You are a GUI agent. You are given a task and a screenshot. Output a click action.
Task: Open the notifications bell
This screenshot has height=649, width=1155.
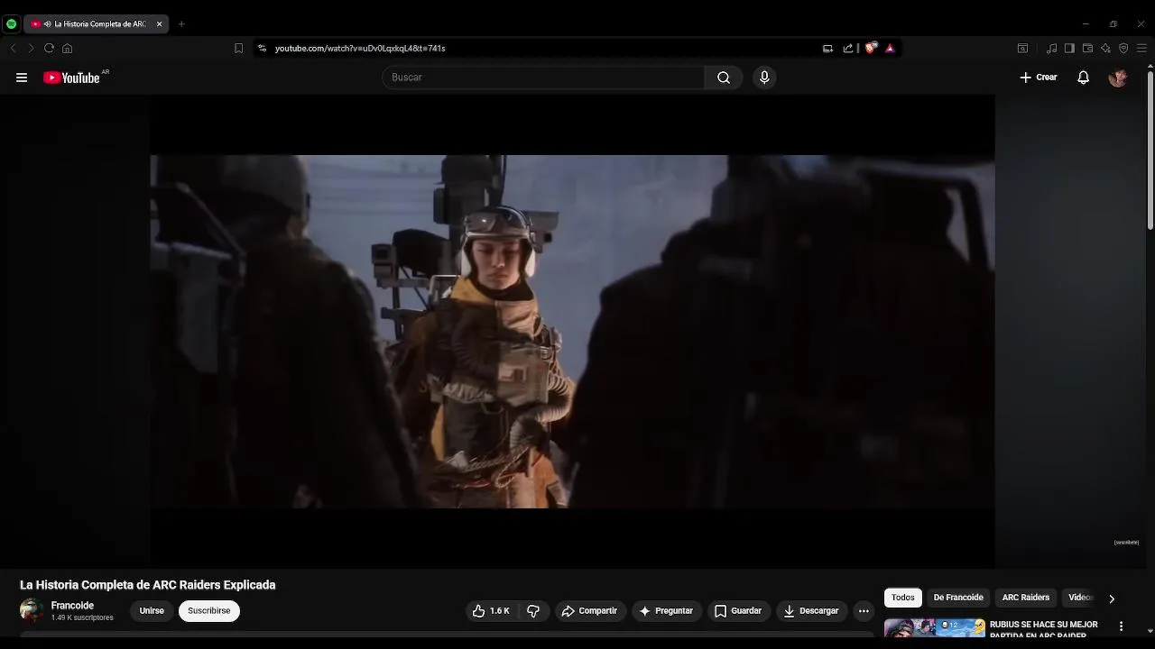coord(1083,78)
